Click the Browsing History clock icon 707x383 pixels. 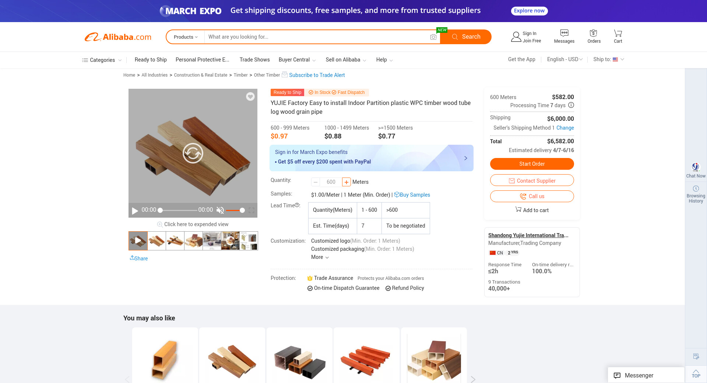pyautogui.click(x=696, y=189)
